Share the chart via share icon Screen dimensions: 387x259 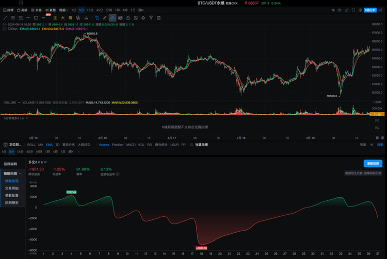380,10
